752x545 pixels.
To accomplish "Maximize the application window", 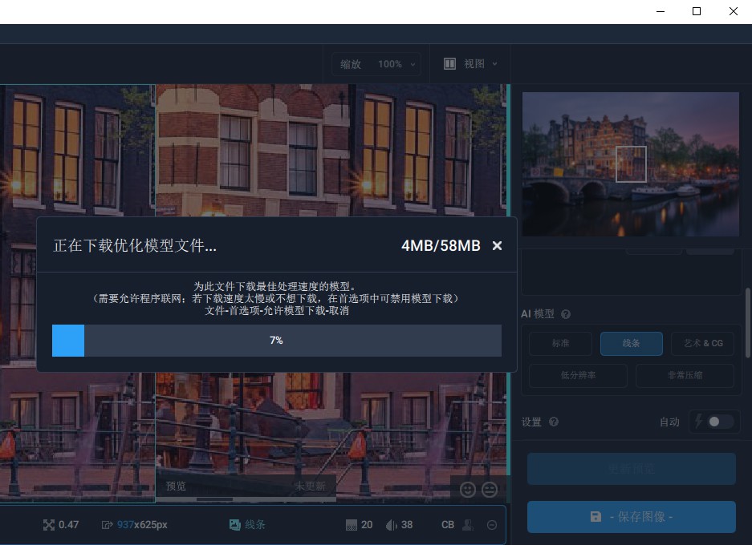I will click(697, 11).
